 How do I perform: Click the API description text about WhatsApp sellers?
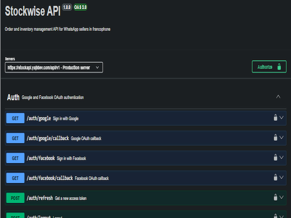tap(58, 29)
